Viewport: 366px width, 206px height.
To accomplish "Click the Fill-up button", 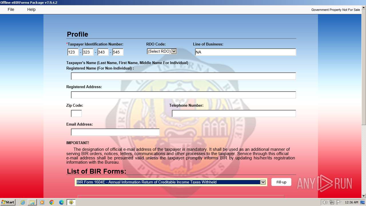I will (x=281, y=182).
